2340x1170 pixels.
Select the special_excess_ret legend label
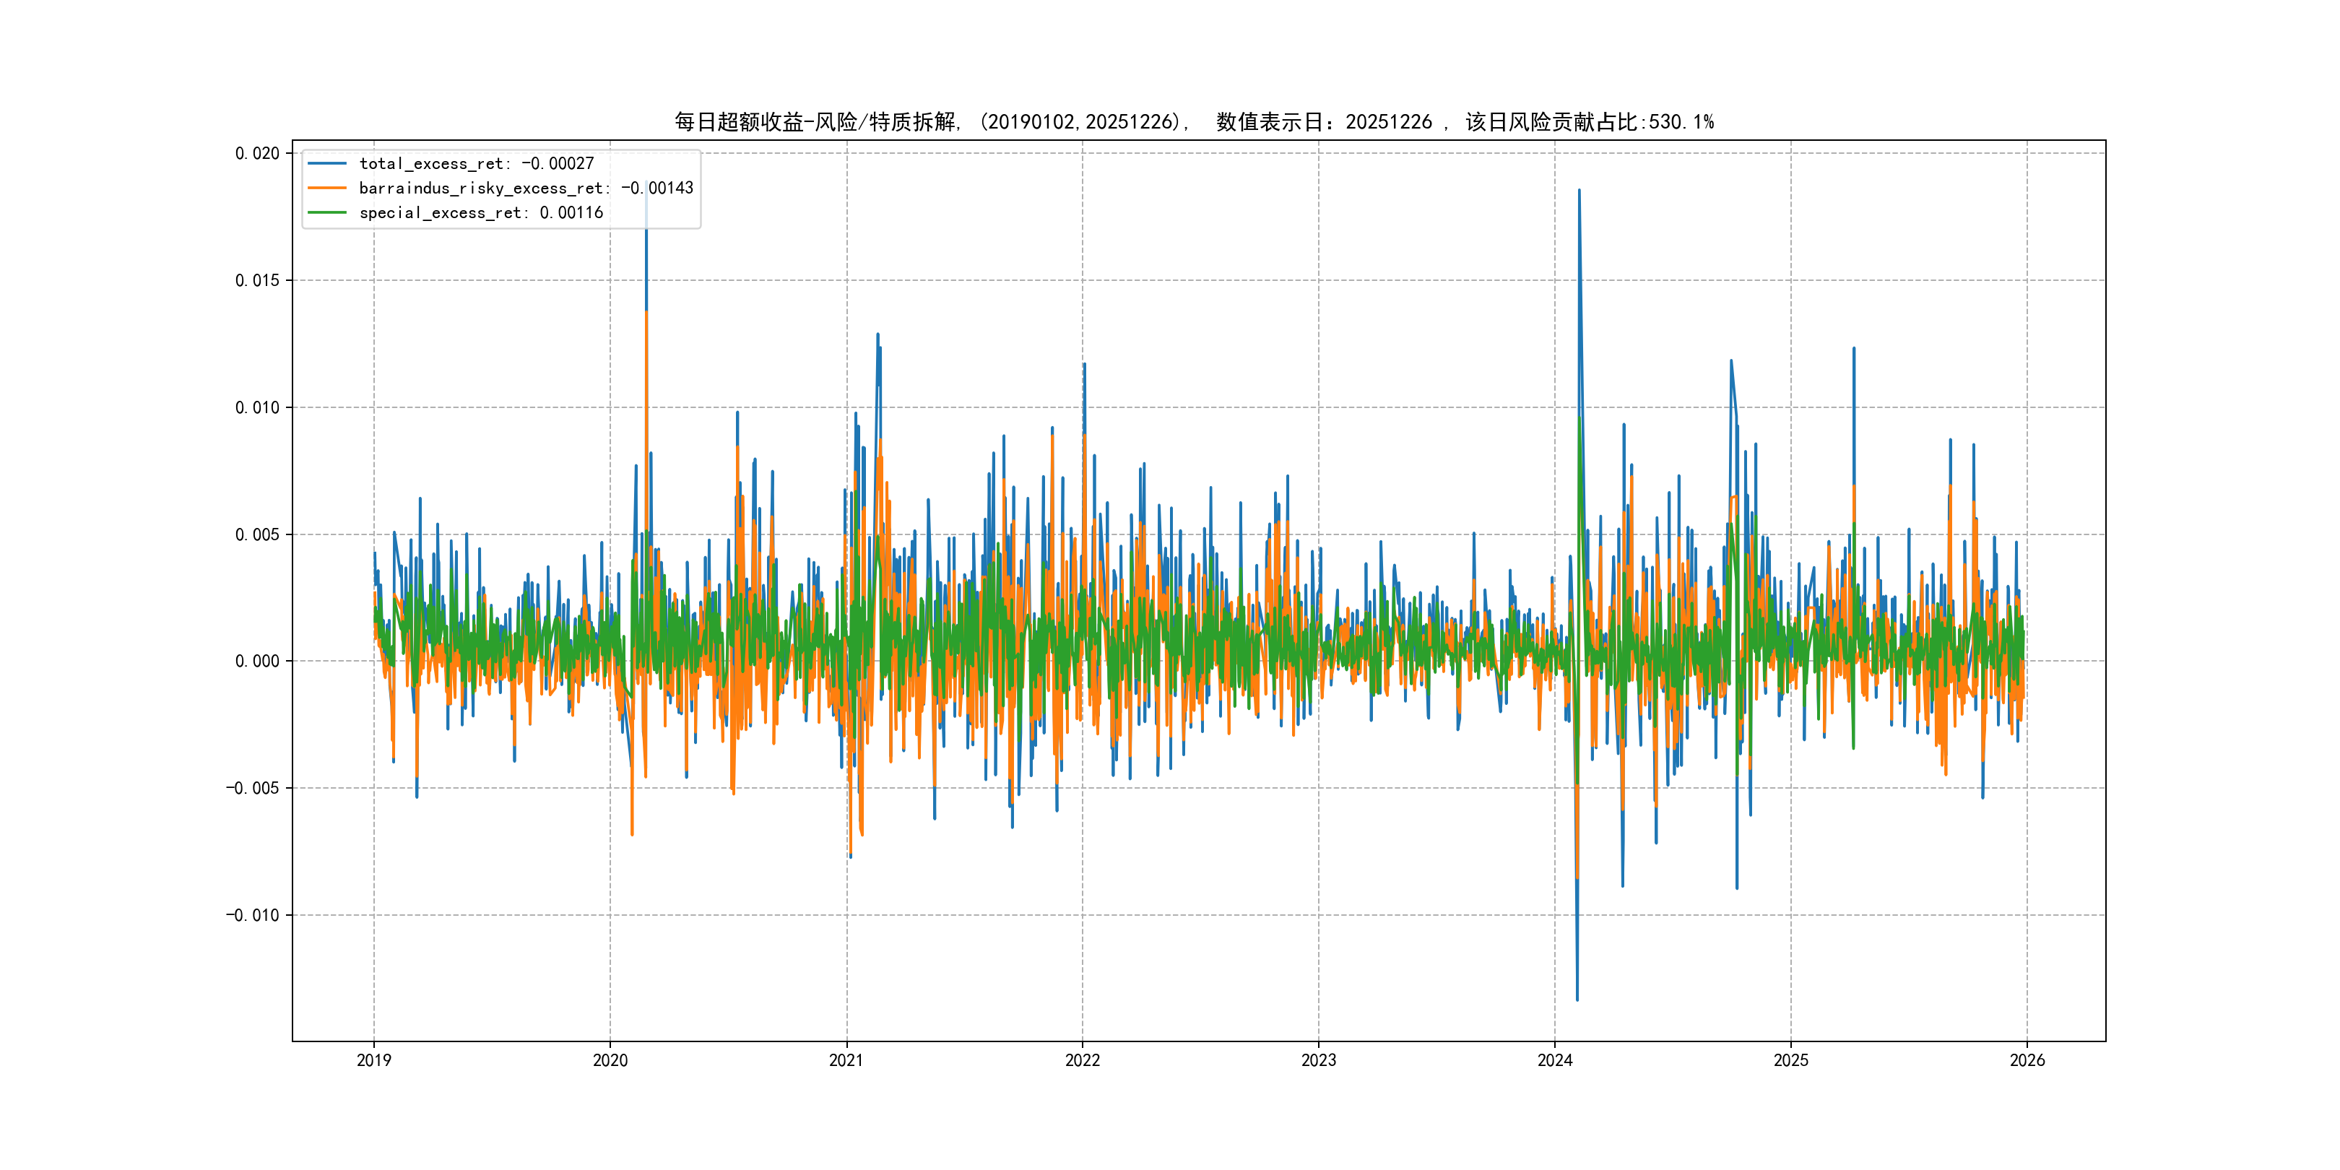[x=480, y=212]
